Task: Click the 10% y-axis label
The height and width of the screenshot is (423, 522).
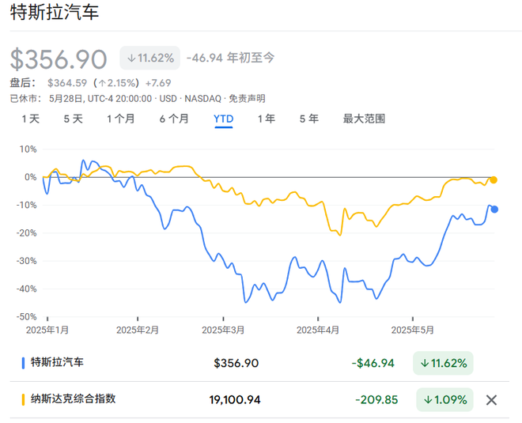Action: point(28,149)
